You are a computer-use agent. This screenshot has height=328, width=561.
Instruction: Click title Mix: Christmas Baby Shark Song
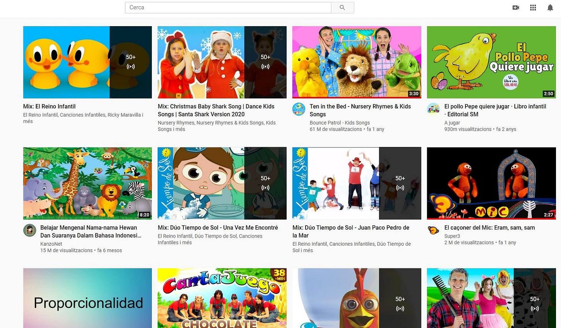pyautogui.click(x=216, y=110)
